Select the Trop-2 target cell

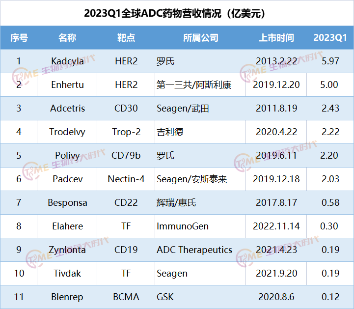126,132
